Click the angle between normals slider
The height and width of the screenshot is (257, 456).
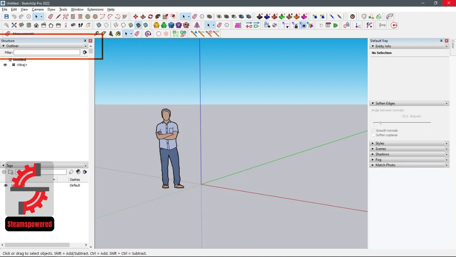[x=402, y=123]
